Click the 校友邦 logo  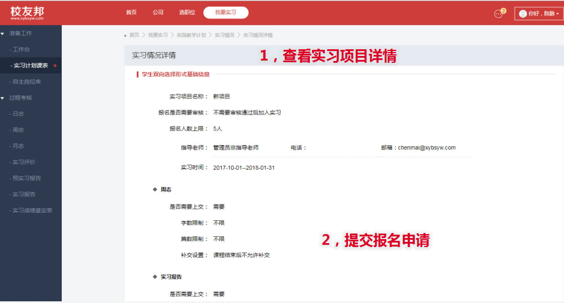tap(27, 13)
